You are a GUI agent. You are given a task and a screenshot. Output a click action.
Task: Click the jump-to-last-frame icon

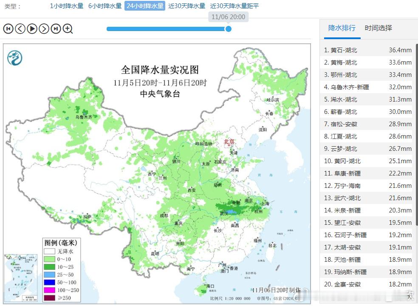pos(56,29)
